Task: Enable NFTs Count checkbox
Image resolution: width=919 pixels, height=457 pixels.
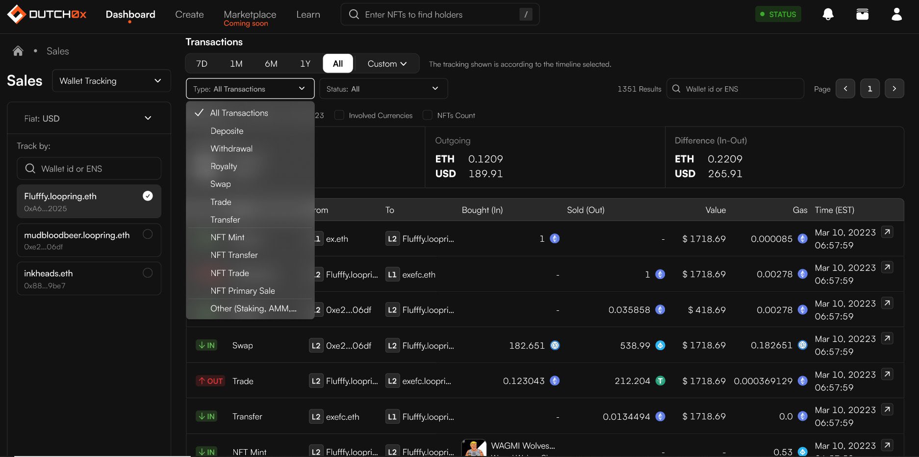Action: 427,115
